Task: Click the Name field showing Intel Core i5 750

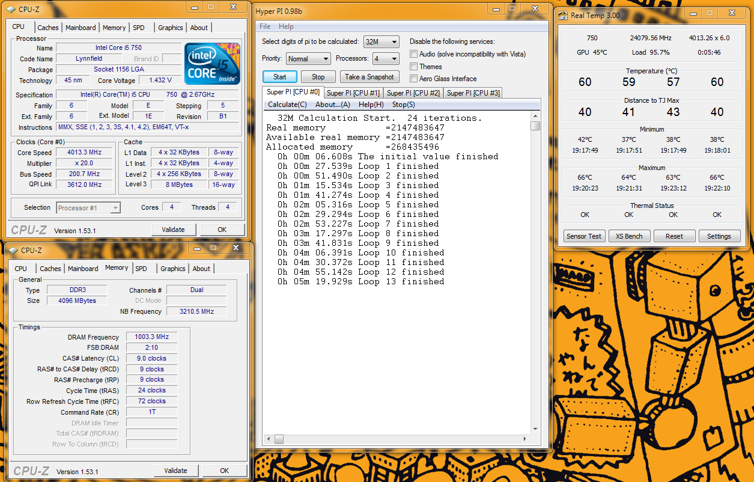Action: [118, 48]
